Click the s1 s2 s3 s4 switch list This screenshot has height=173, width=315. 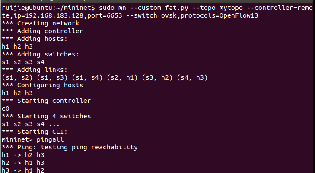pyautogui.click(x=23, y=62)
